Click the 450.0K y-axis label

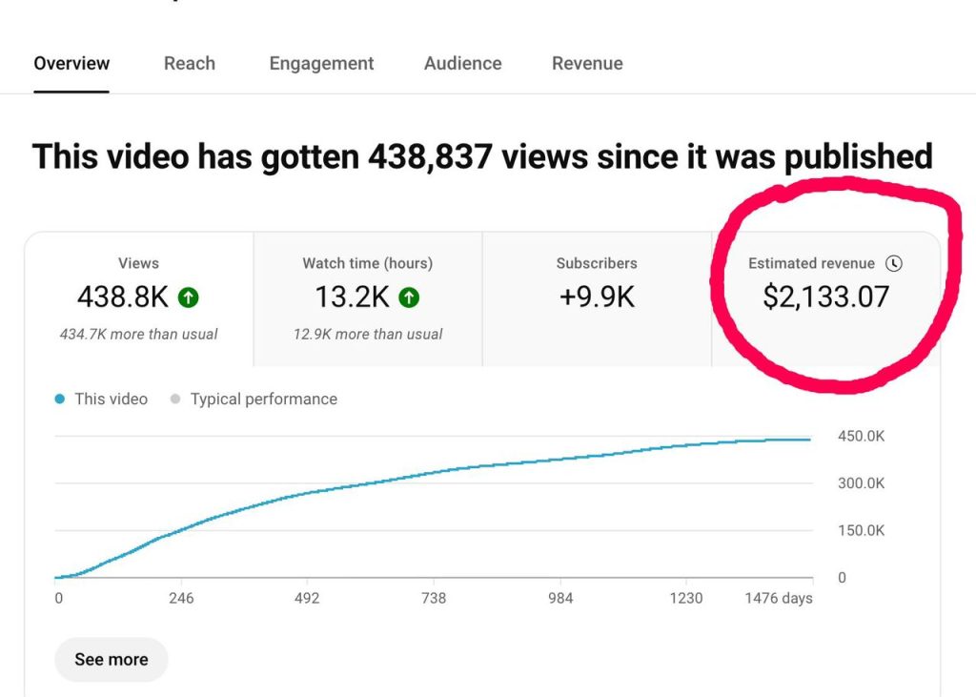(x=861, y=437)
